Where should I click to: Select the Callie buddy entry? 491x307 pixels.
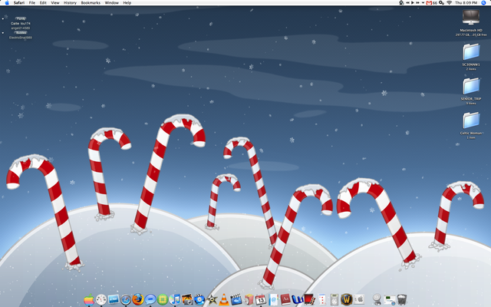tap(21, 23)
